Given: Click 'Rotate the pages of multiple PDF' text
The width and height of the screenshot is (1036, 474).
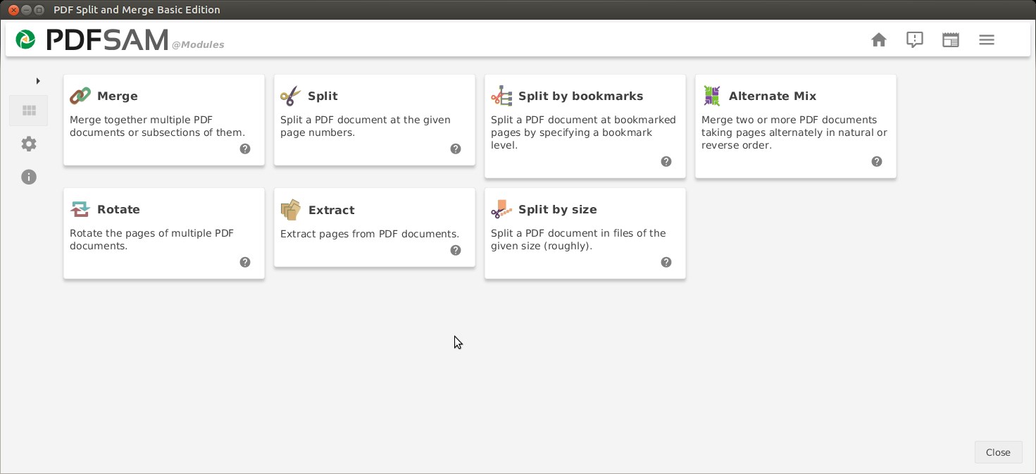Looking at the screenshot, I should (x=152, y=233).
